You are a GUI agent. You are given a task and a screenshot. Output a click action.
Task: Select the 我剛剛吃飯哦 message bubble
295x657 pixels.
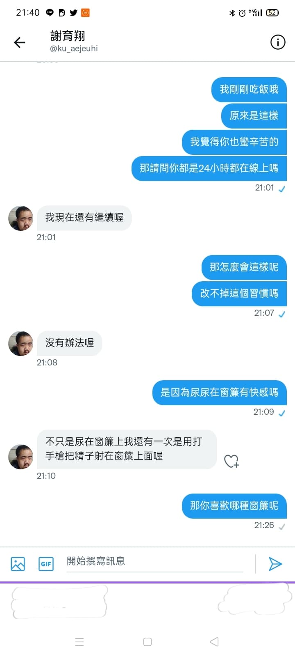[x=249, y=90]
